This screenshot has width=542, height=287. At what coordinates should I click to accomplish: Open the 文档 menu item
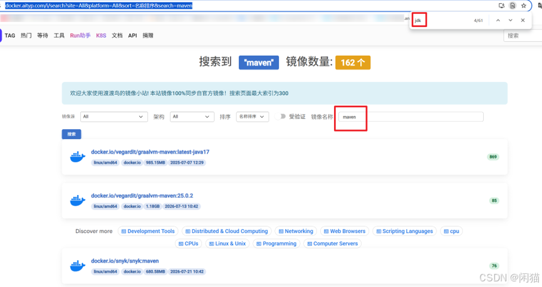coord(117,36)
